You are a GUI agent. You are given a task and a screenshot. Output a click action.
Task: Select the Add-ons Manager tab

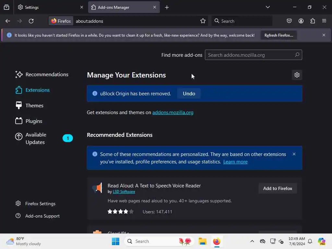click(x=124, y=7)
